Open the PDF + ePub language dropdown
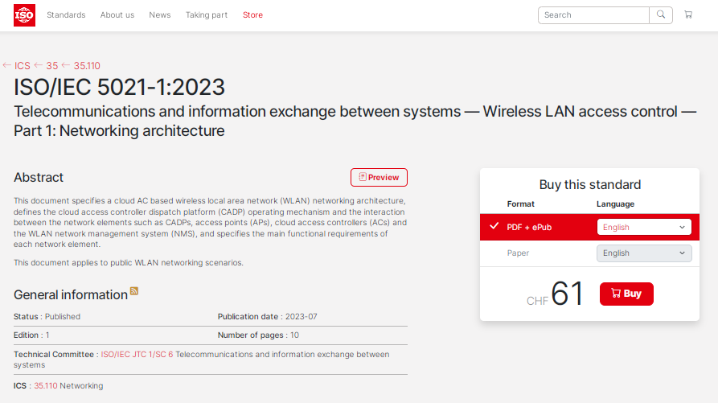718x403 pixels. coord(643,228)
